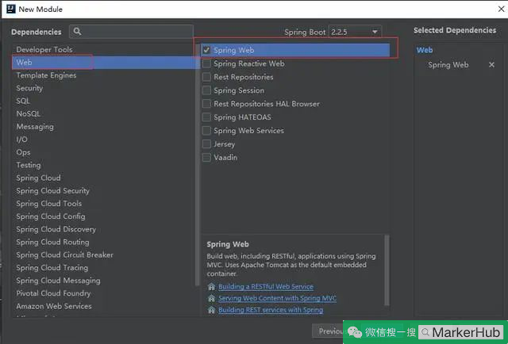Click the category list scrollbar
Image resolution: width=508 pixels, height=344 pixels.
(x=198, y=165)
